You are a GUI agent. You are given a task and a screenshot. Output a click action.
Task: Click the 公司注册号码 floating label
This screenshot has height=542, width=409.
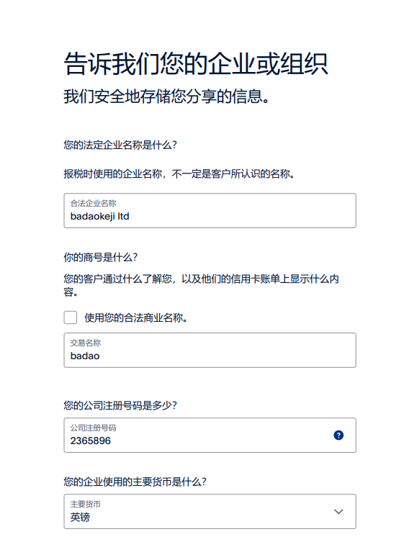[94, 428]
